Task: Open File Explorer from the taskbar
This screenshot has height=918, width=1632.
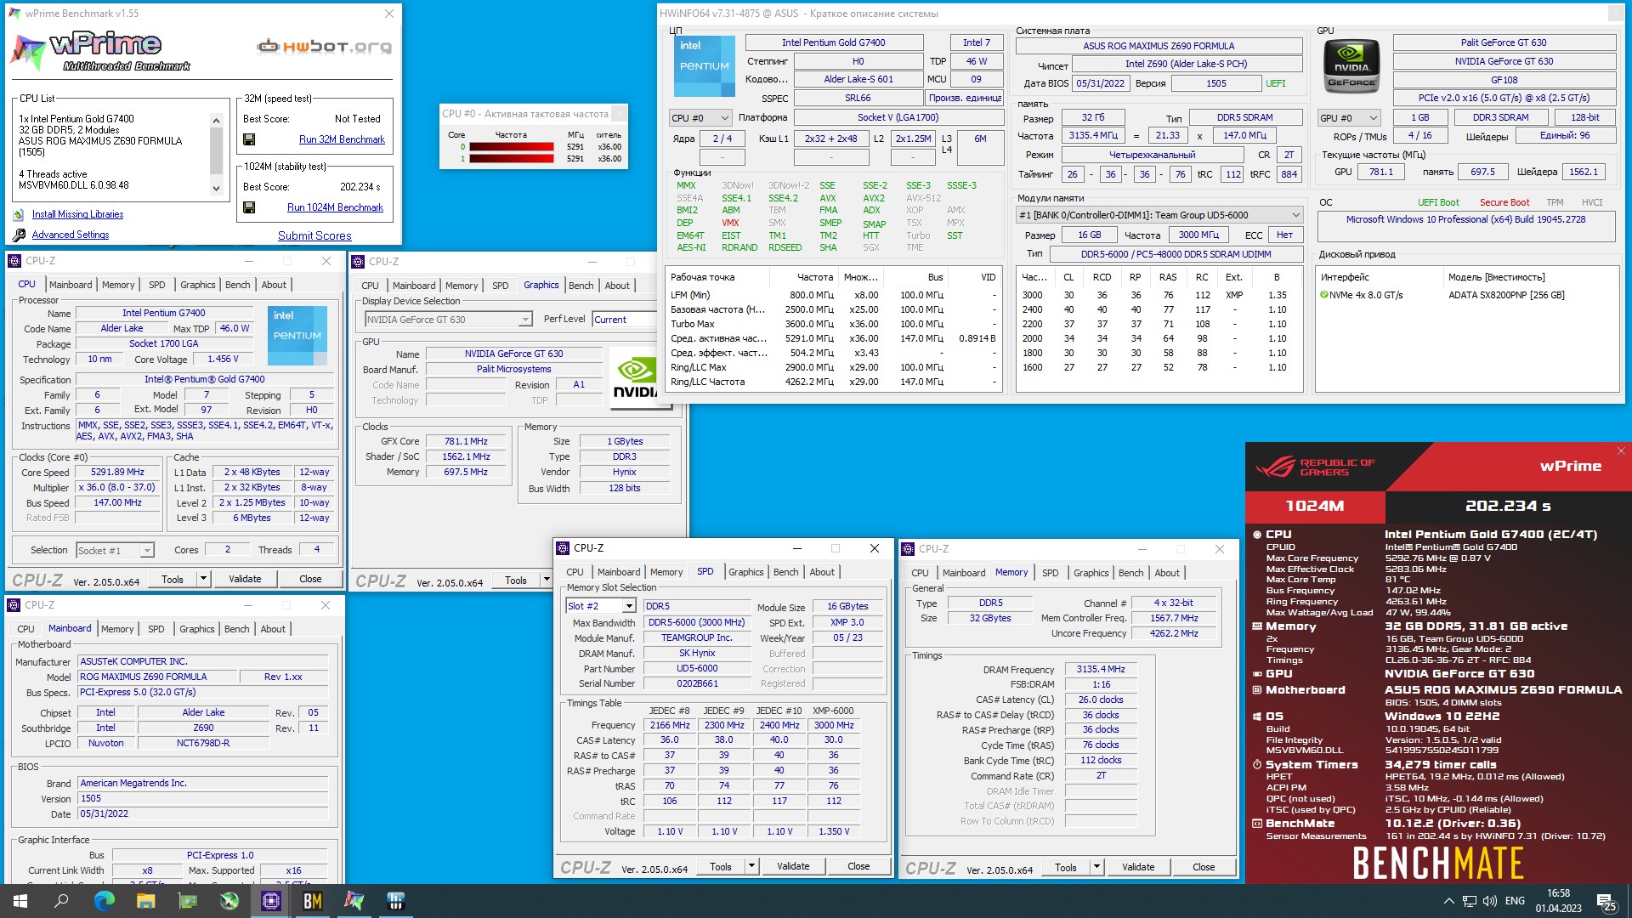Action: click(x=145, y=901)
